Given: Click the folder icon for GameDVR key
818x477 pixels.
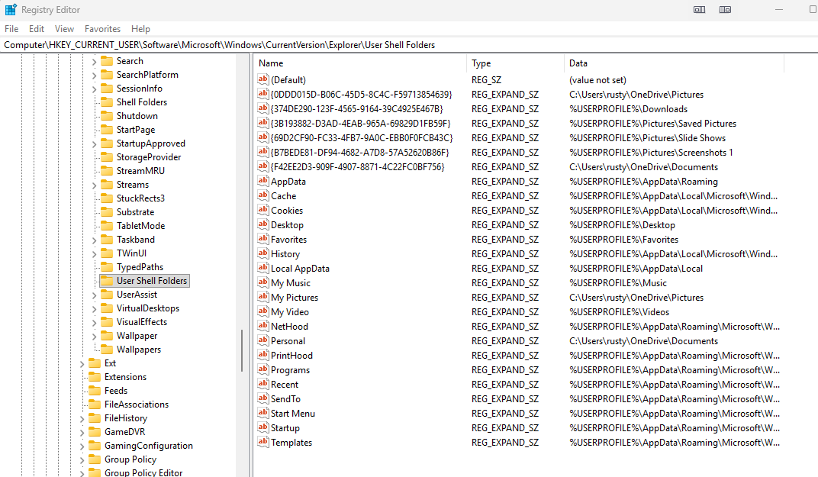Looking at the screenshot, I should click(x=95, y=432).
